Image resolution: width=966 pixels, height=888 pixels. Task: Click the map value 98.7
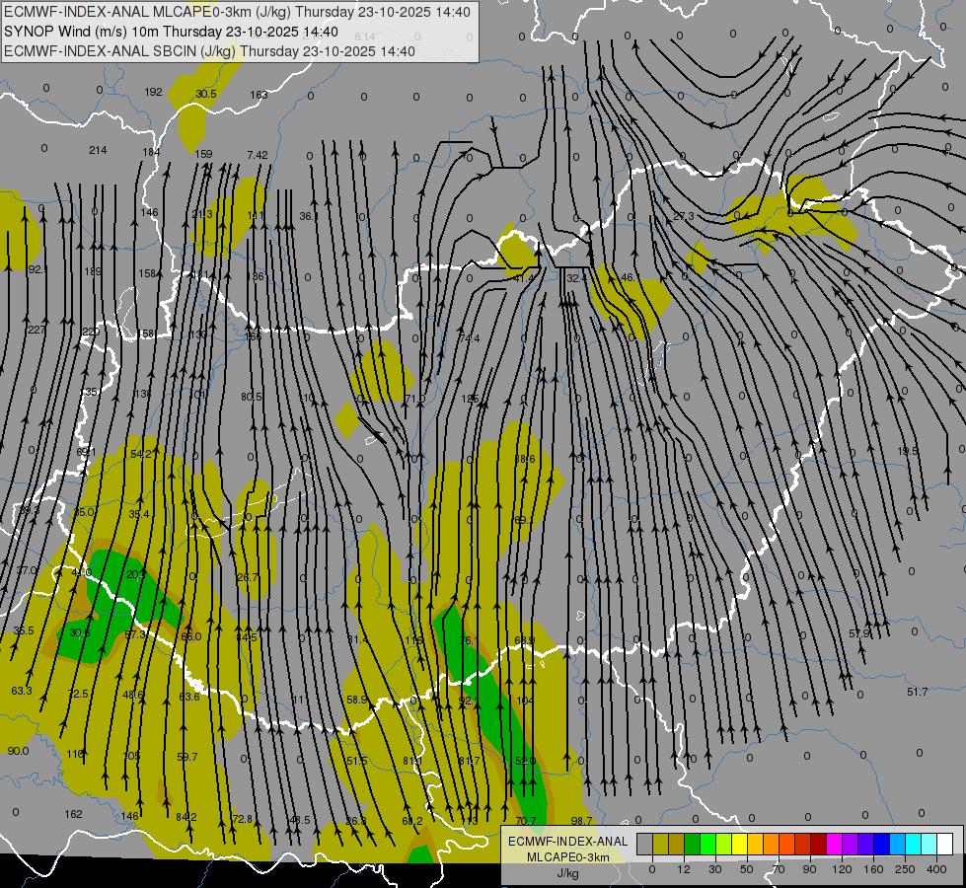click(581, 820)
